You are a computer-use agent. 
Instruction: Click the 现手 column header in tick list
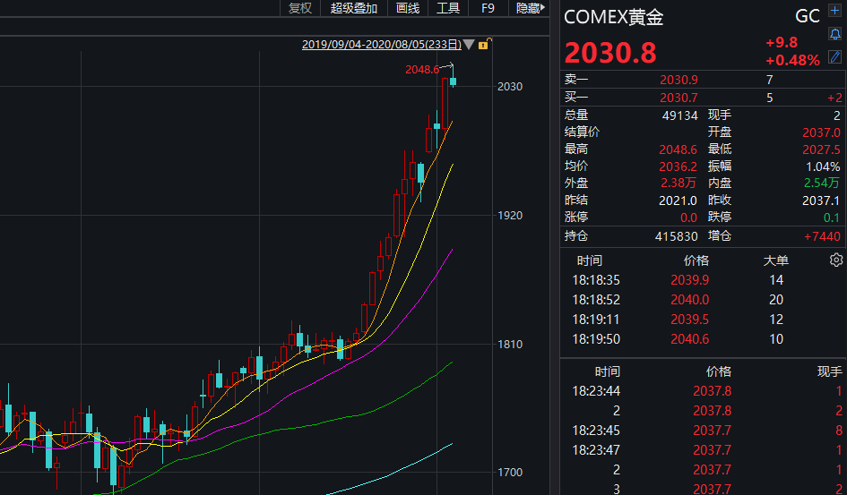coord(829,371)
